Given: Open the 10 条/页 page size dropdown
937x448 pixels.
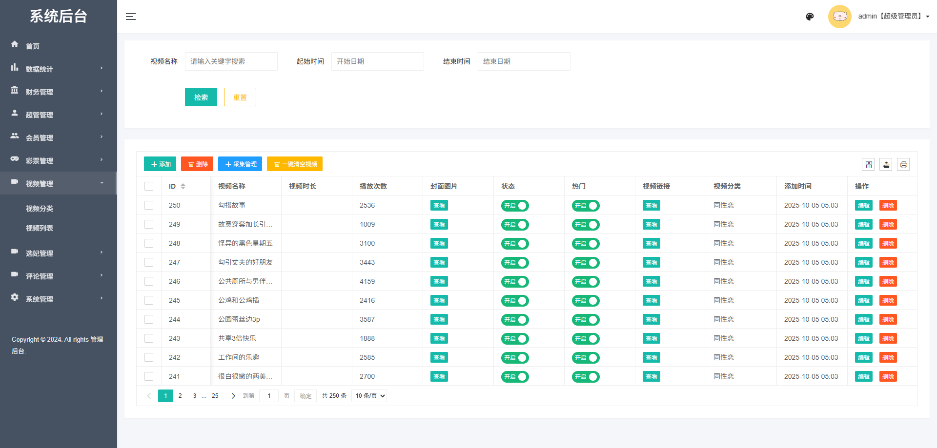Looking at the screenshot, I should [x=369, y=395].
